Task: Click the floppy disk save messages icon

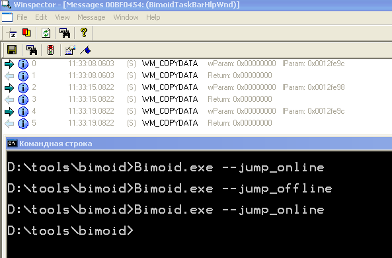Action: tap(12, 50)
